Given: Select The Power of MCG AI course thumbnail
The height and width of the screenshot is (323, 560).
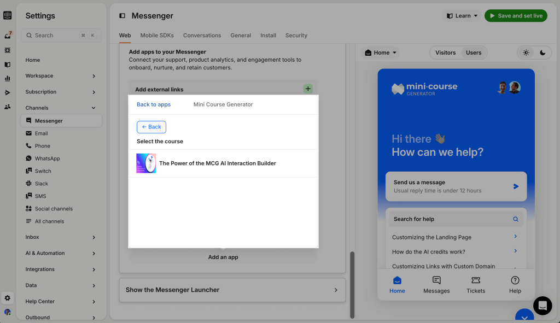Looking at the screenshot, I should [x=146, y=163].
